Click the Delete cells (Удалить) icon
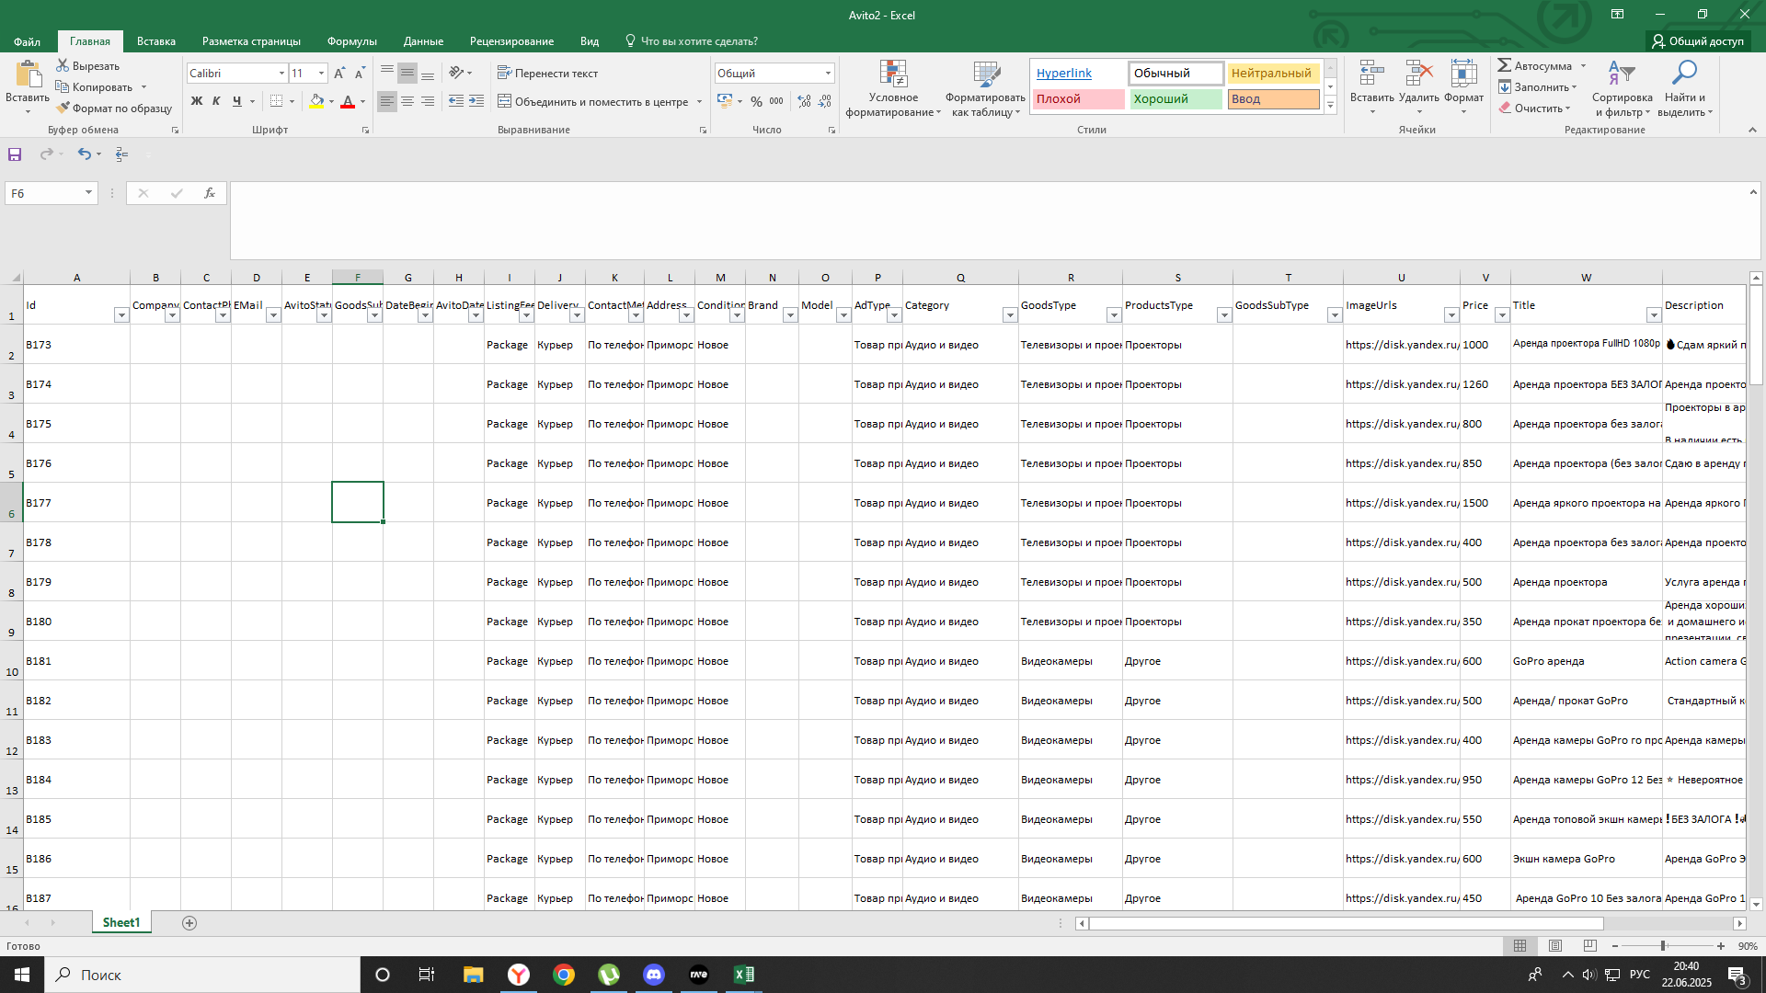 tap(1418, 74)
